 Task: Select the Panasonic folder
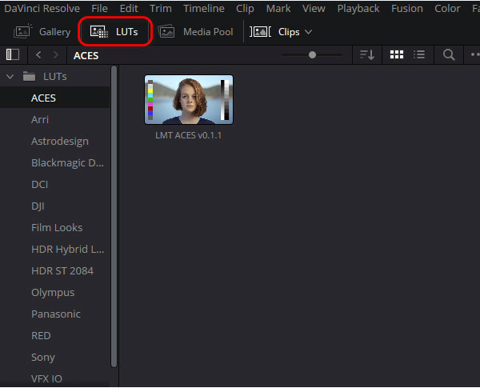pos(54,314)
